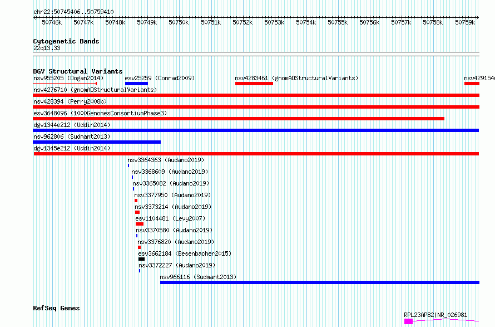Open the nsv966116 (Sudmant2013) label

tap(198, 277)
